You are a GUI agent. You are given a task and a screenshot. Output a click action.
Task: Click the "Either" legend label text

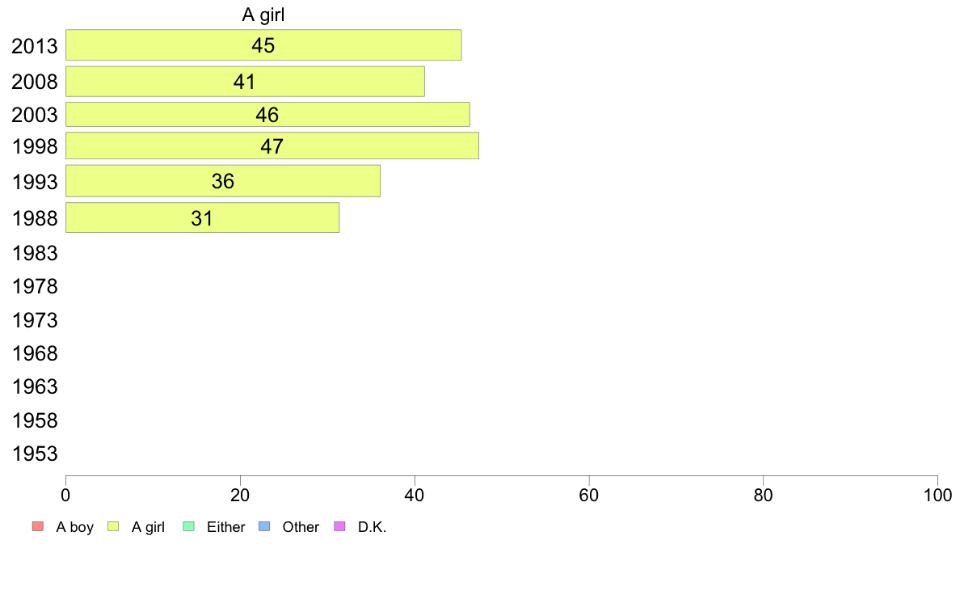point(225,527)
